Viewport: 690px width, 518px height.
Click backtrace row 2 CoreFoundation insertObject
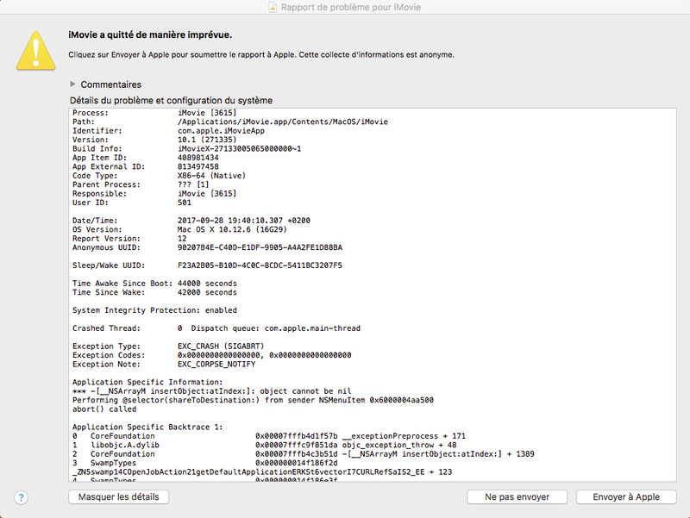pos(304,454)
